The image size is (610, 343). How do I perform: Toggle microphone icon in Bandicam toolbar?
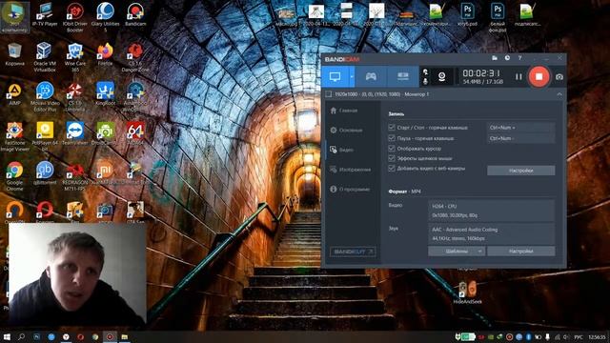coord(425,81)
